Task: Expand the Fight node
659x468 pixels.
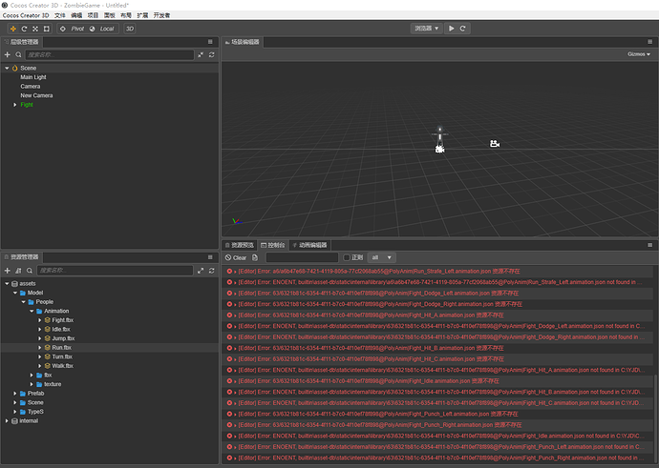Action: pyautogui.click(x=15, y=105)
